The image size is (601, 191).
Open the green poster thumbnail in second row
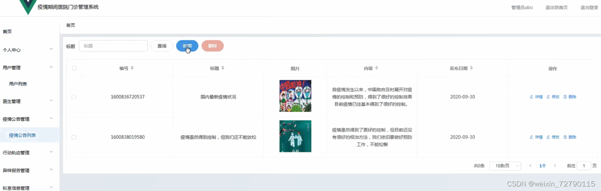click(x=295, y=136)
